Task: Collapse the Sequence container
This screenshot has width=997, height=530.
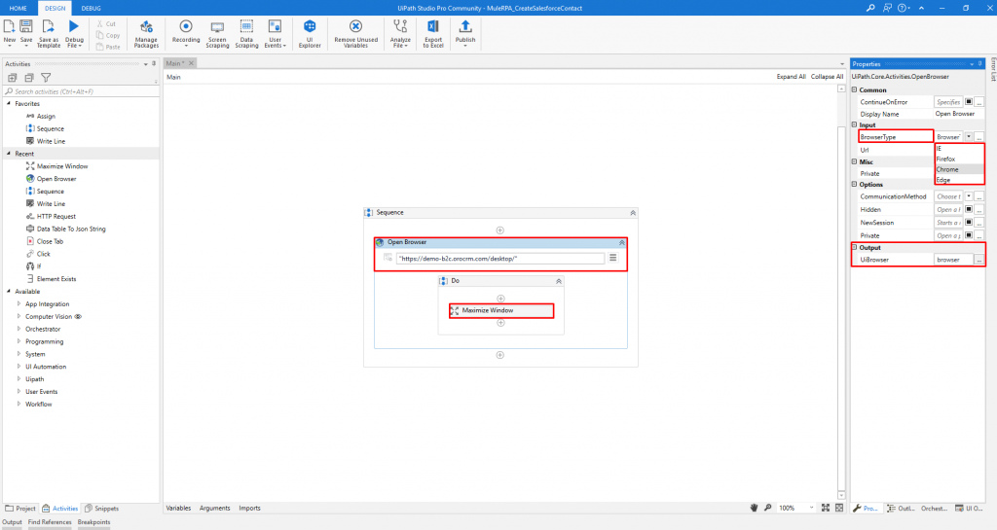Action: (x=633, y=213)
